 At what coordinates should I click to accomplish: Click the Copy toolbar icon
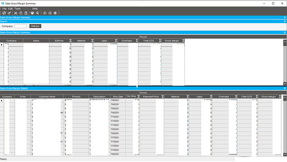pyautogui.click(x=21, y=13)
